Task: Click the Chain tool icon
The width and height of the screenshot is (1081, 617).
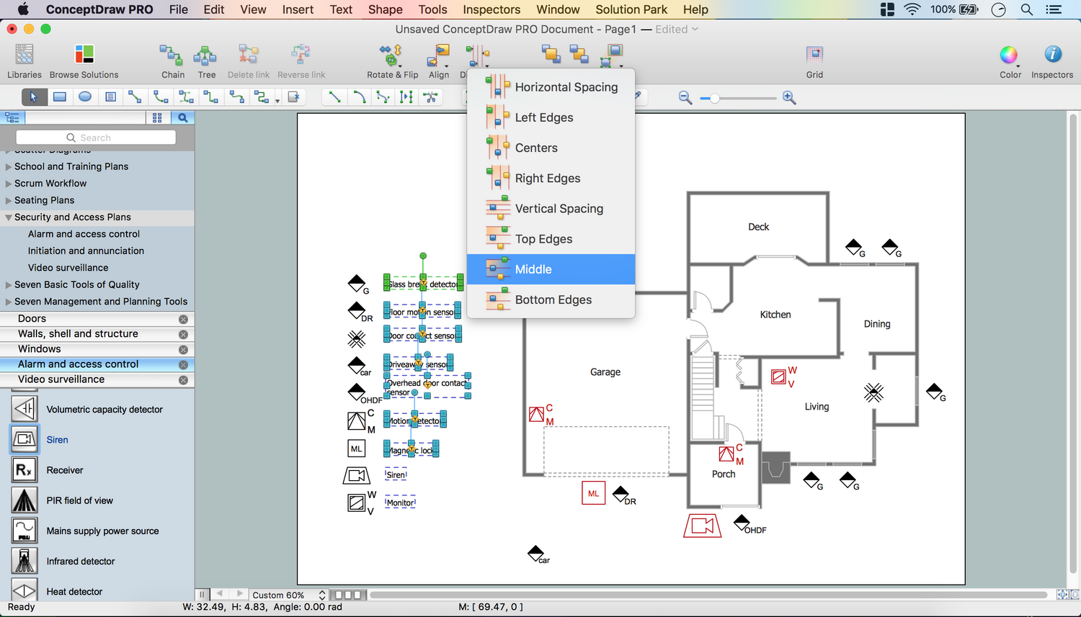Action: pyautogui.click(x=172, y=55)
